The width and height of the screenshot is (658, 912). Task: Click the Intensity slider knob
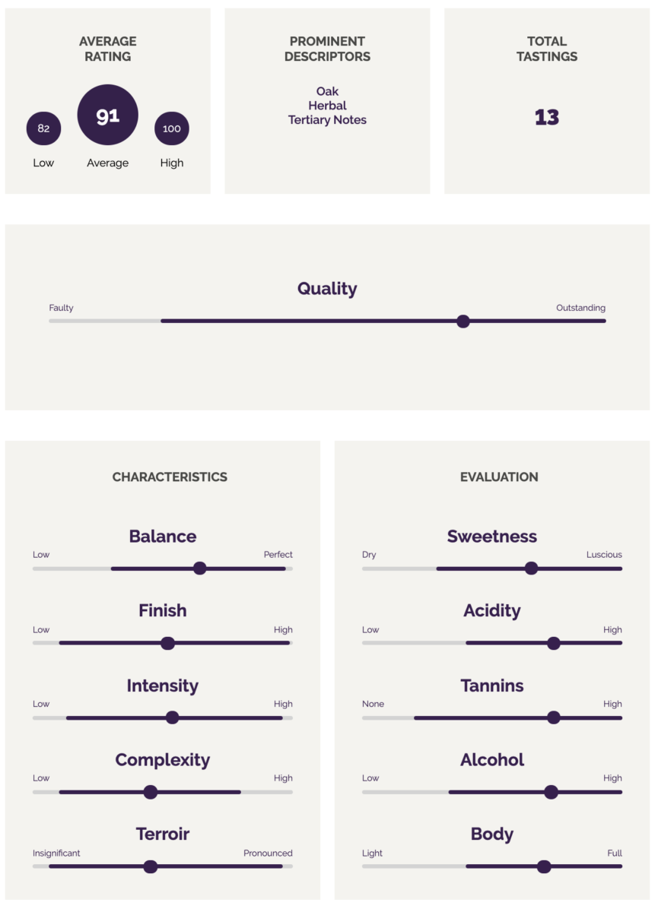(x=173, y=717)
